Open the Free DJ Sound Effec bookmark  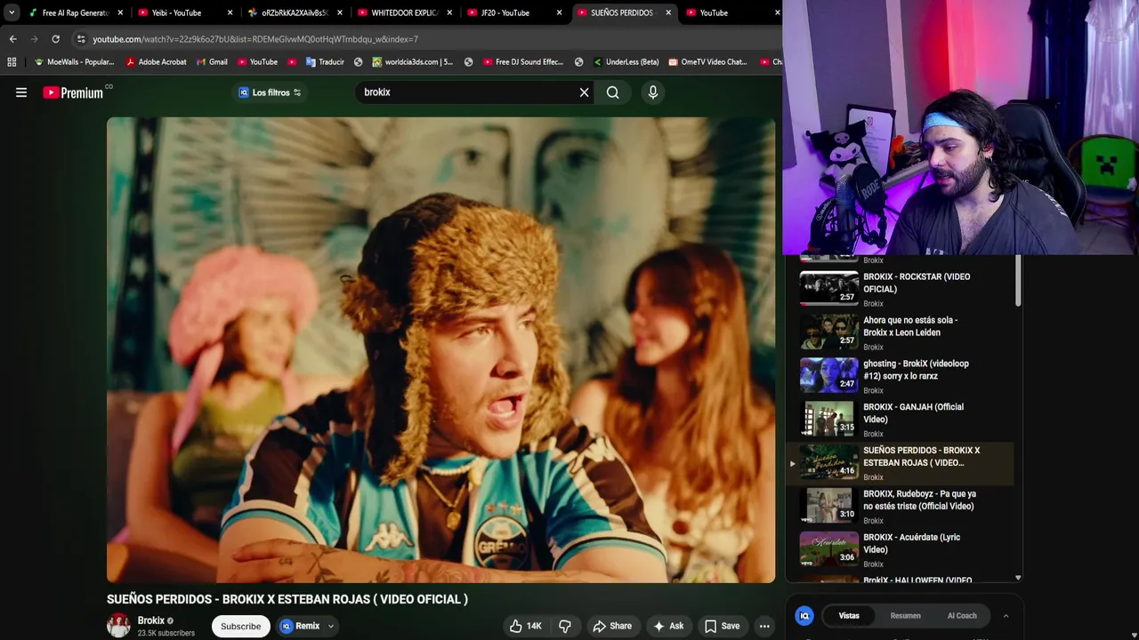[x=523, y=62]
